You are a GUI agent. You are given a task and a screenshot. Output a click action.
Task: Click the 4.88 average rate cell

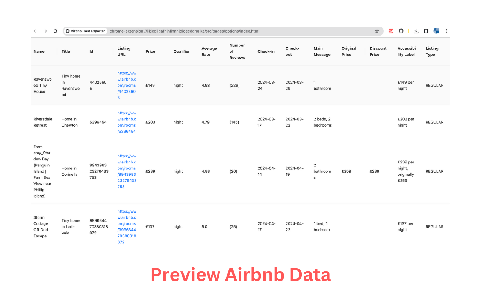206,171
